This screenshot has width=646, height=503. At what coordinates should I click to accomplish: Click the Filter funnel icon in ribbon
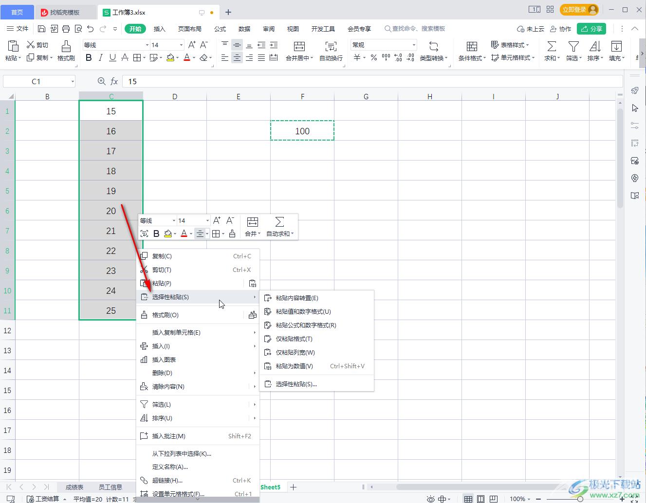[573, 46]
